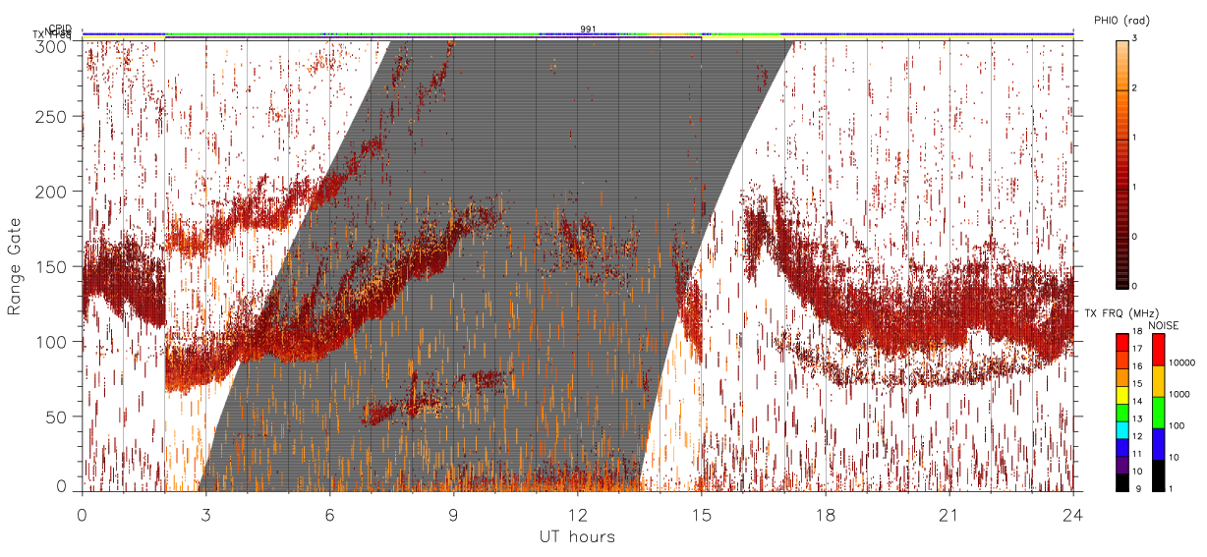This screenshot has width=1207, height=557.
Task: Select the 'Range Gate' axis title
Action: [x=15, y=266]
